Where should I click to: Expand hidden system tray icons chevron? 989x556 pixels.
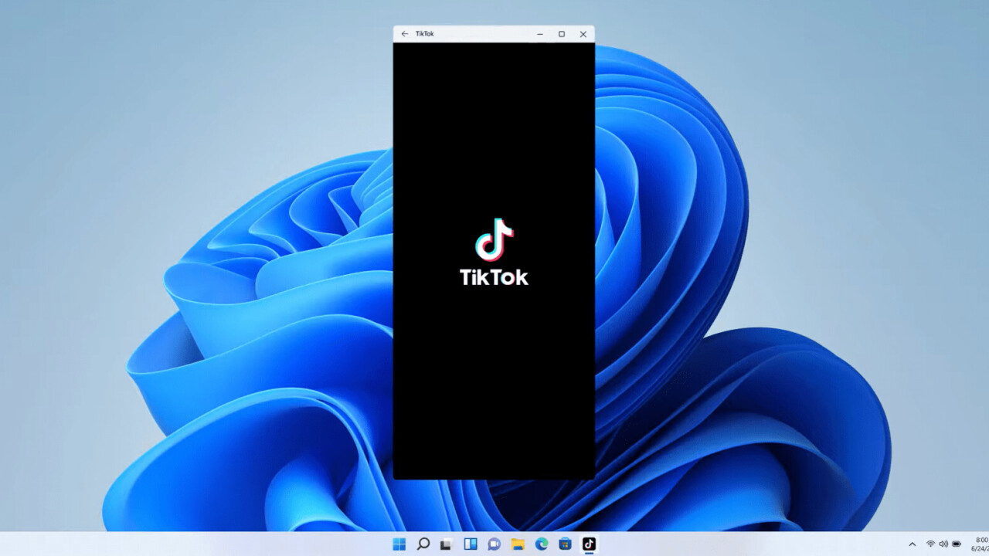click(x=912, y=544)
